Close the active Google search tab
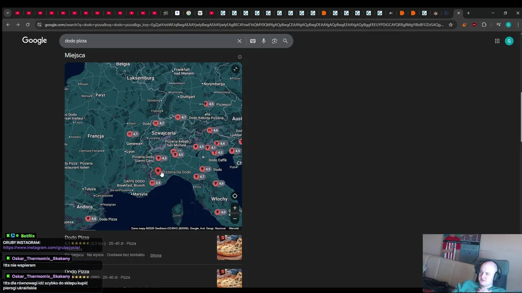522x293 pixels. click(458, 13)
